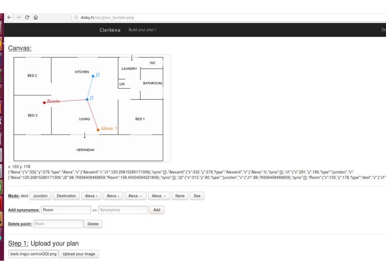Click the browser forward arrow

(18, 17)
